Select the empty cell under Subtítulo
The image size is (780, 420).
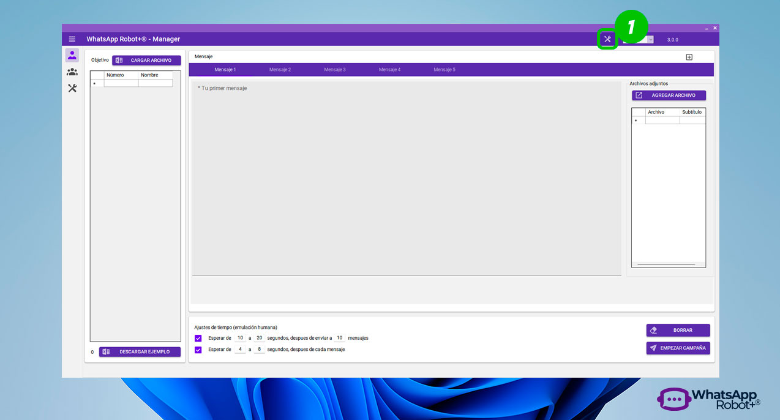click(x=692, y=121)
